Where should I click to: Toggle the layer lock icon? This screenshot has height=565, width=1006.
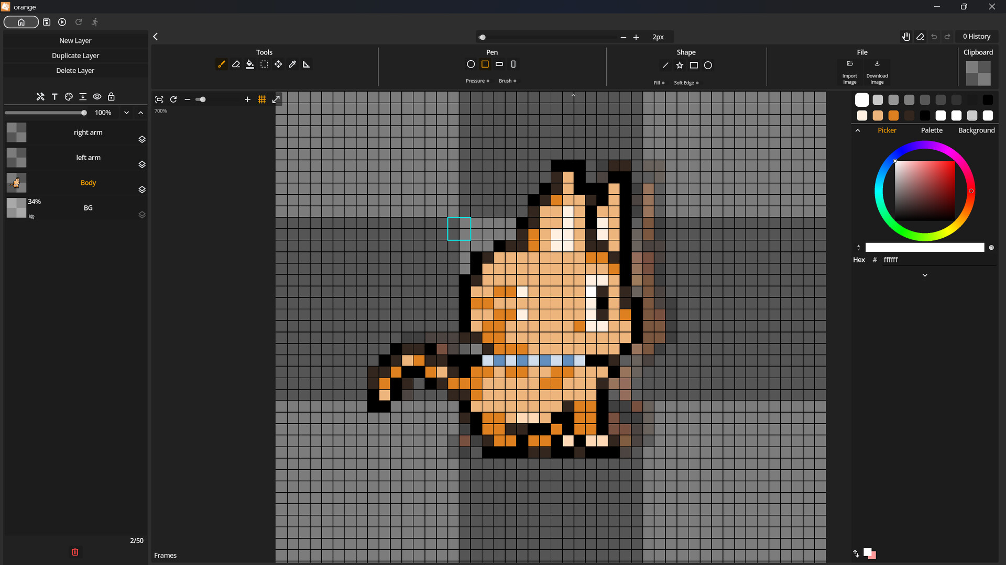coord(111,97)
